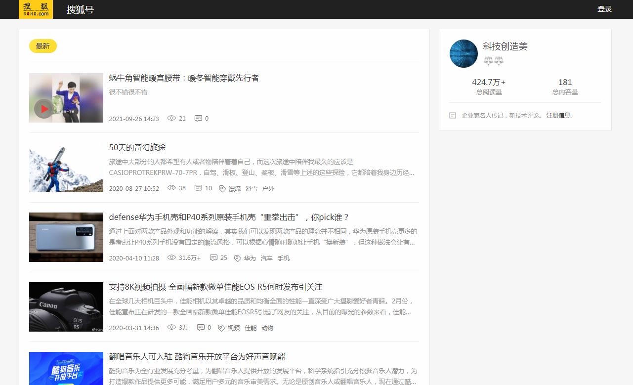Click the 总内容量 label
633x385 pixels.
click(x=565, y=92)
